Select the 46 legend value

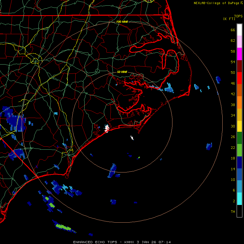tap(233, 84)
